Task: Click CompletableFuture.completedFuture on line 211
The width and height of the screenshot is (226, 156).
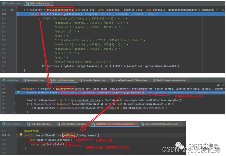Action: click(127, 100)
